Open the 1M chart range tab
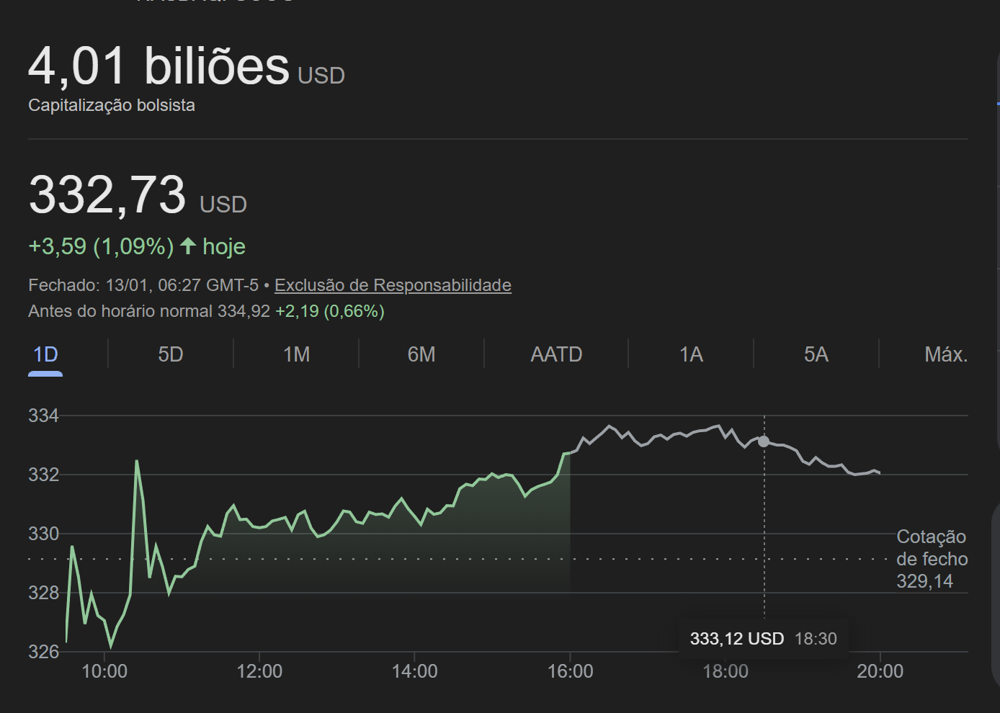The width and height of the screenshot is (1000, 713). pos(296,354)
